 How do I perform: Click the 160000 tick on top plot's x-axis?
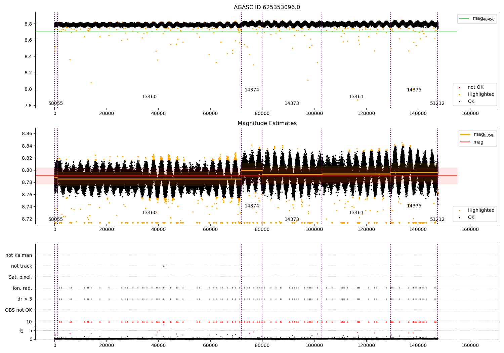pyautogui.click(x=470, y=114)
